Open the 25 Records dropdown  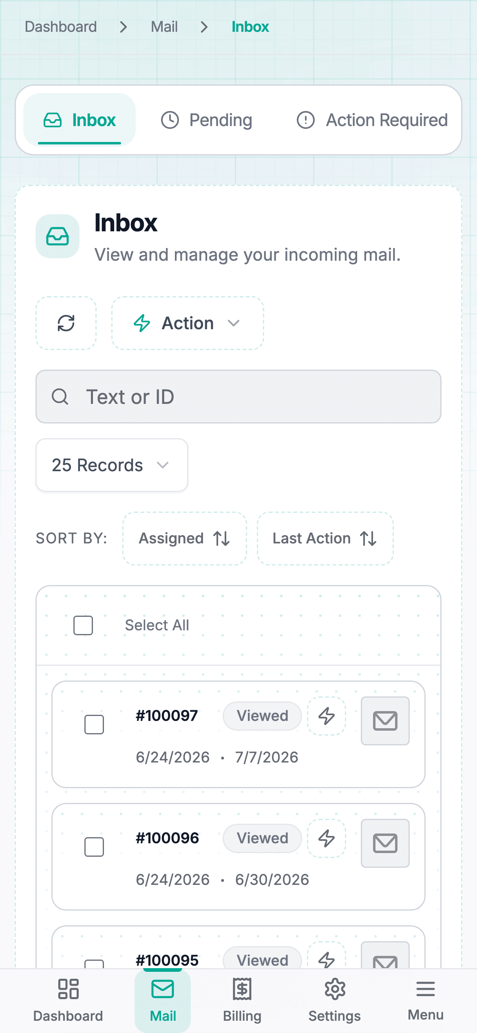(112, 465)
